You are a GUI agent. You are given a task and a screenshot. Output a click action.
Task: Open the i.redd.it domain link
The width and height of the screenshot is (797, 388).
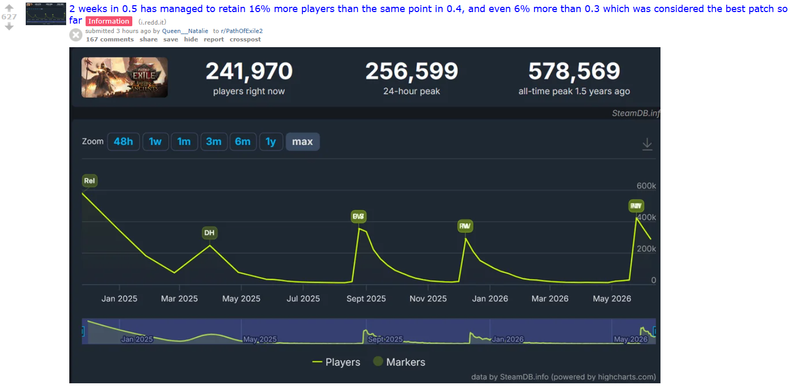152,21
